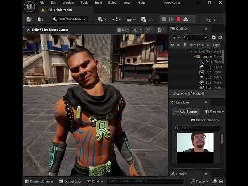248x186 pixels.
Task: Add a new folder in Outliner
Action: (214, 37)
